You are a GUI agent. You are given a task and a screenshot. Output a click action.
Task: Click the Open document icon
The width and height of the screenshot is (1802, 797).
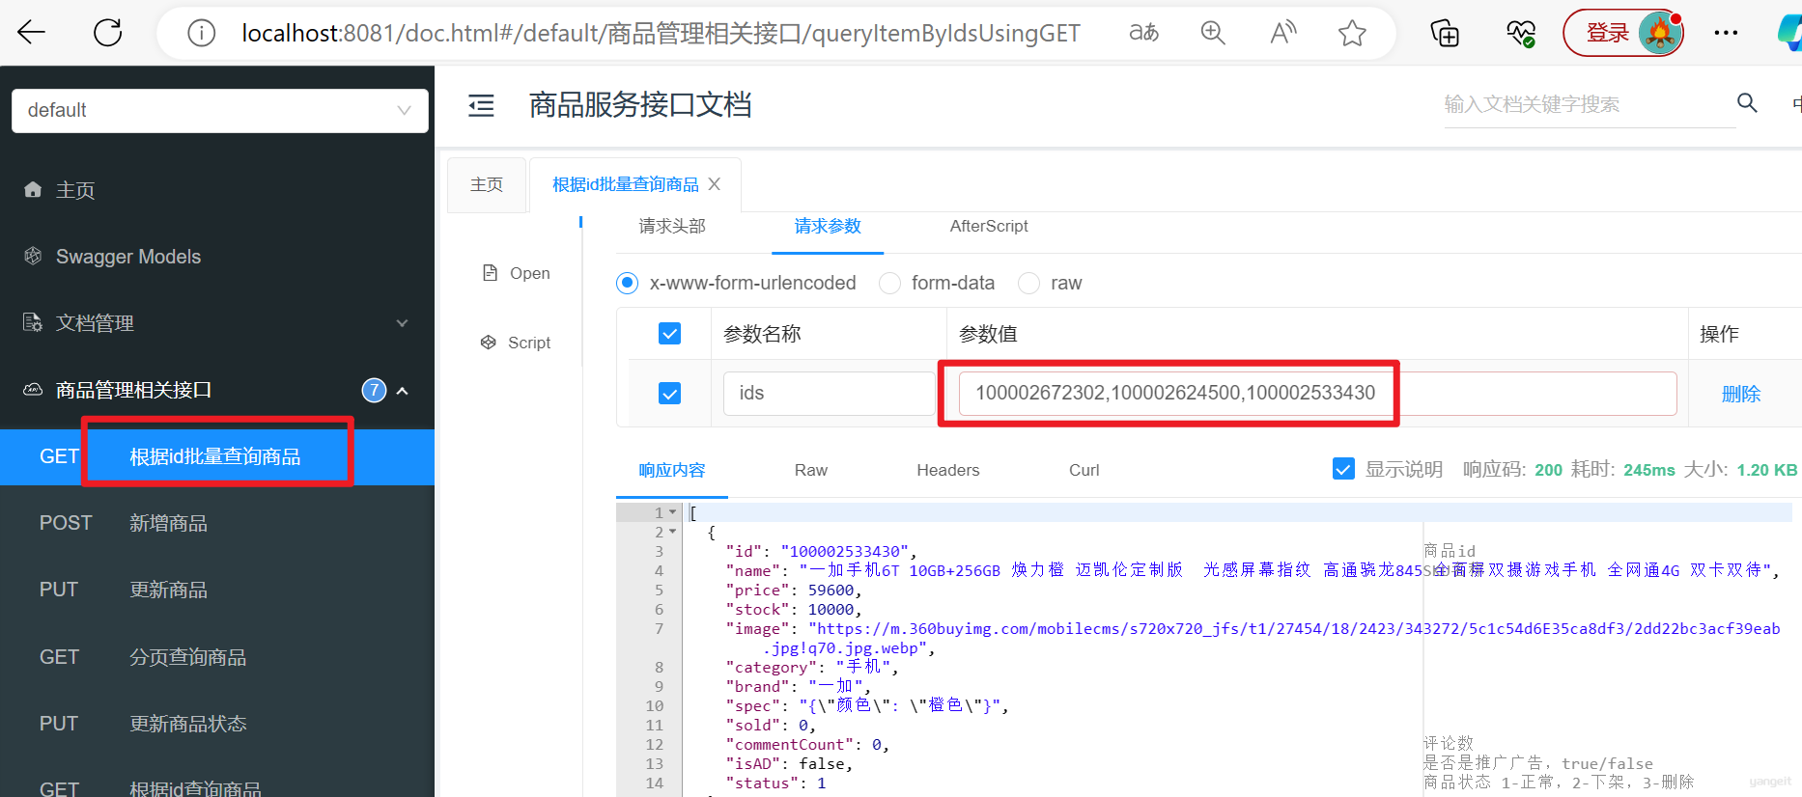click(491, 273)
